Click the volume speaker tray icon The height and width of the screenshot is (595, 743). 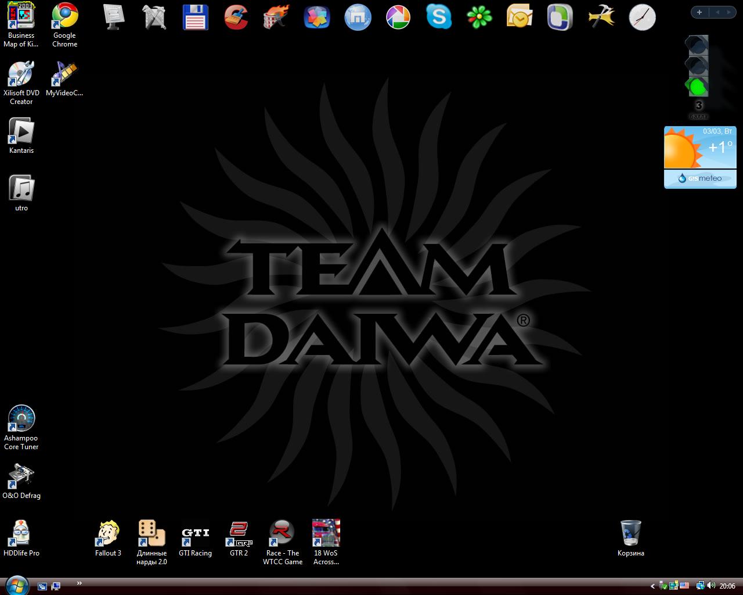(x=711, y=586)
